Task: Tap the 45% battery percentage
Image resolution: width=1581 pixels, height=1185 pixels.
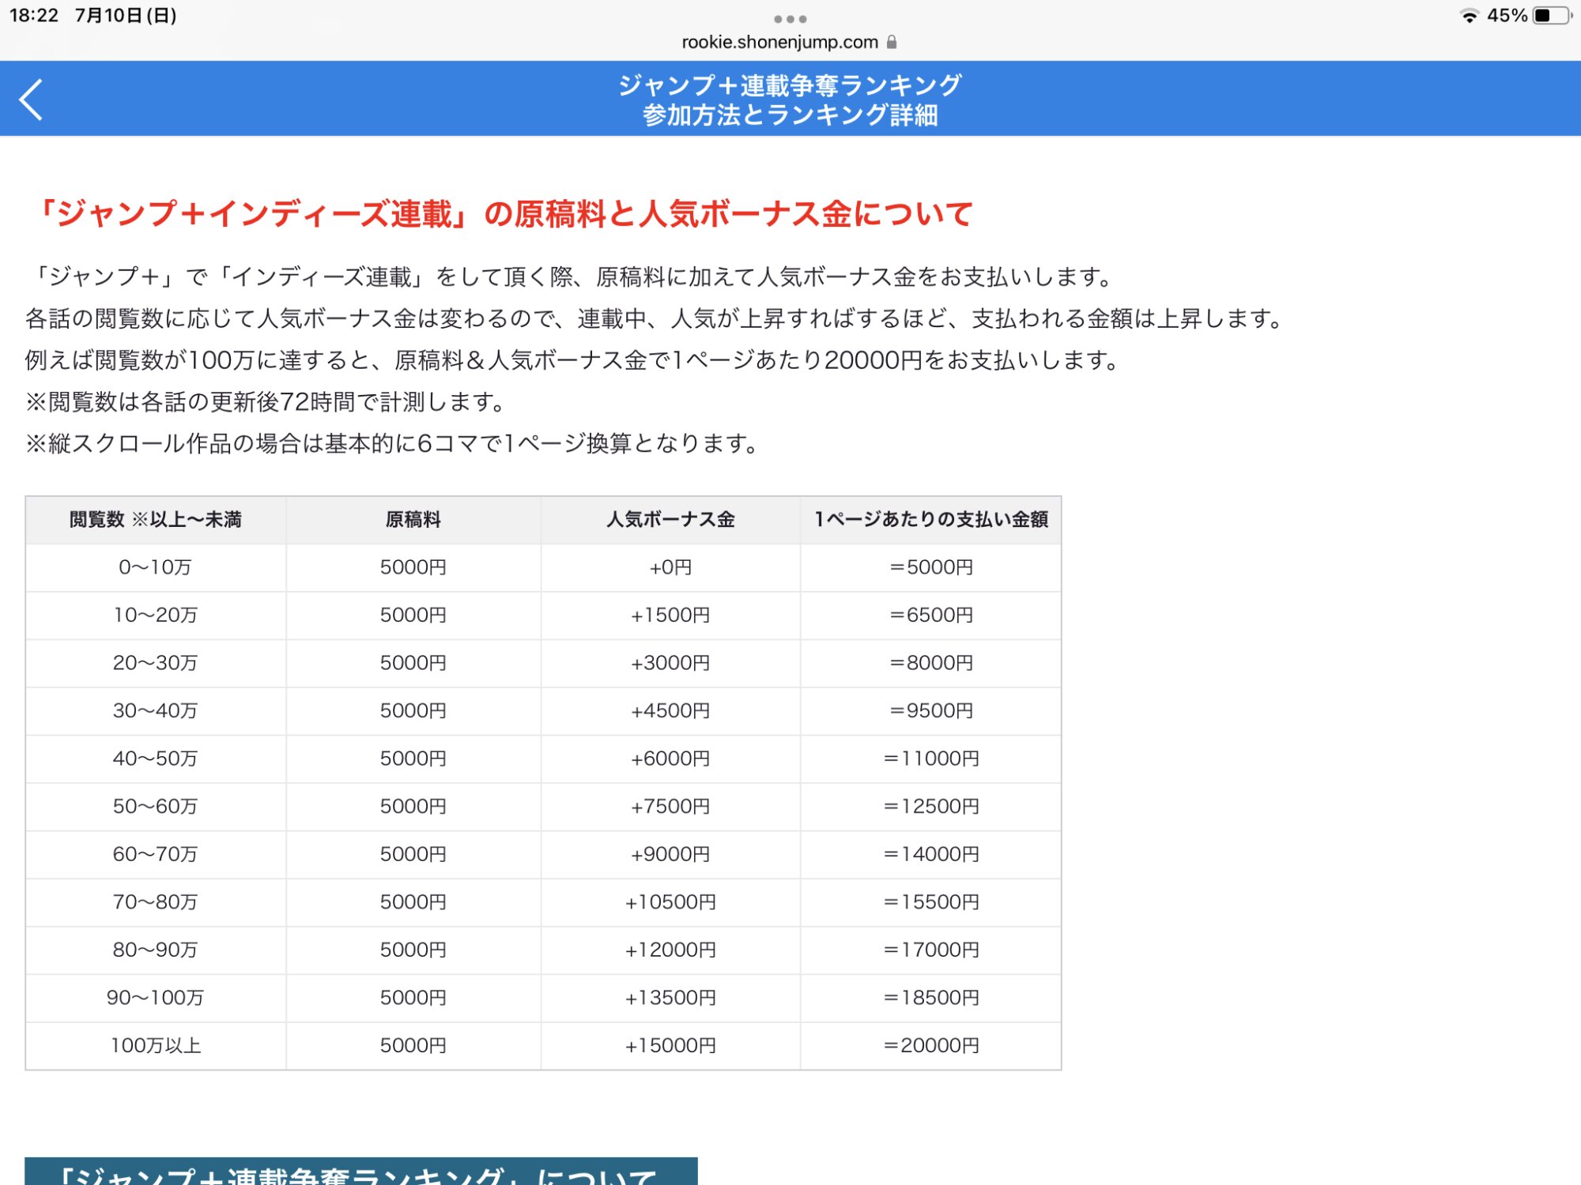Action: pos(1507,16)
